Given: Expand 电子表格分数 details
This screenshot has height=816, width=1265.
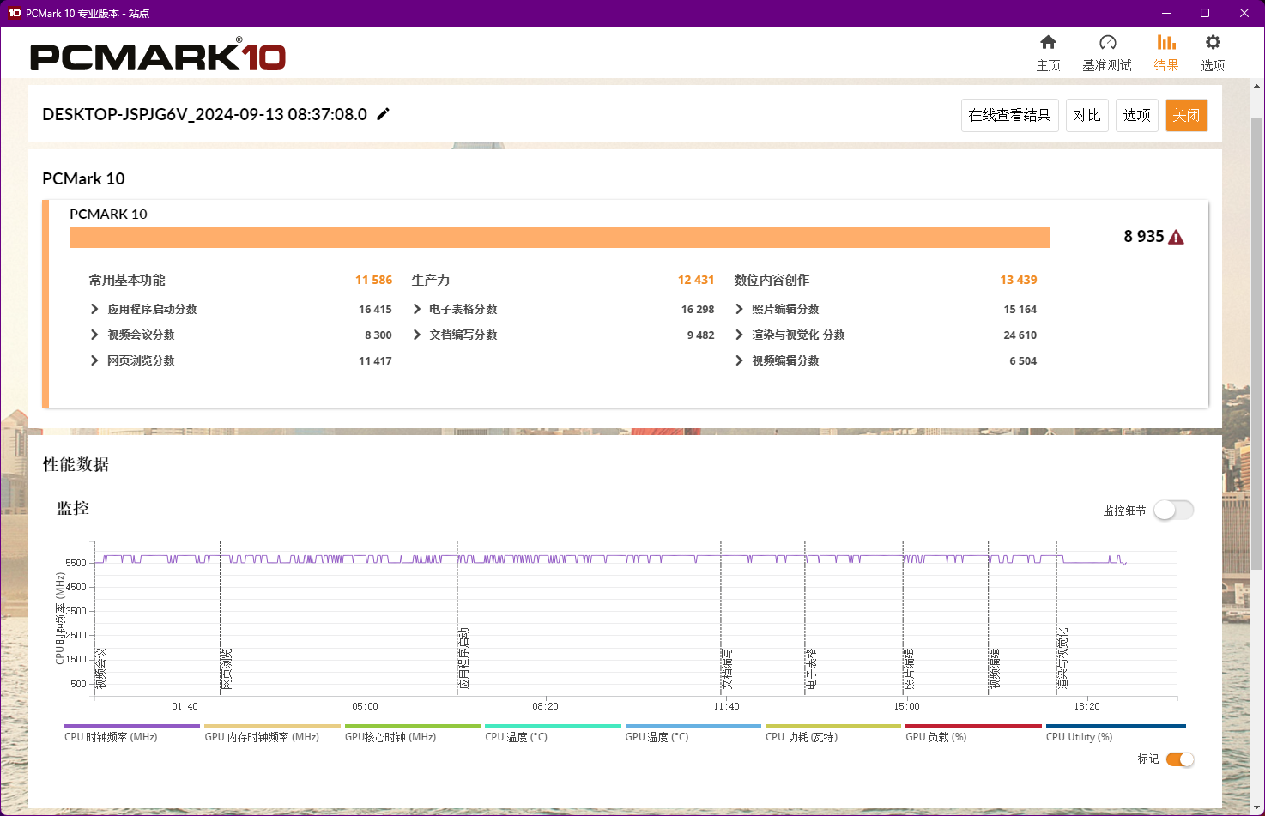Looking at the screenshot, I should 417,309.
